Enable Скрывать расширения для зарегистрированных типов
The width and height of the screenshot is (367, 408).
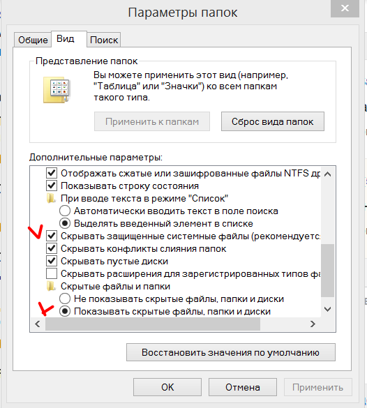point(52,273)
